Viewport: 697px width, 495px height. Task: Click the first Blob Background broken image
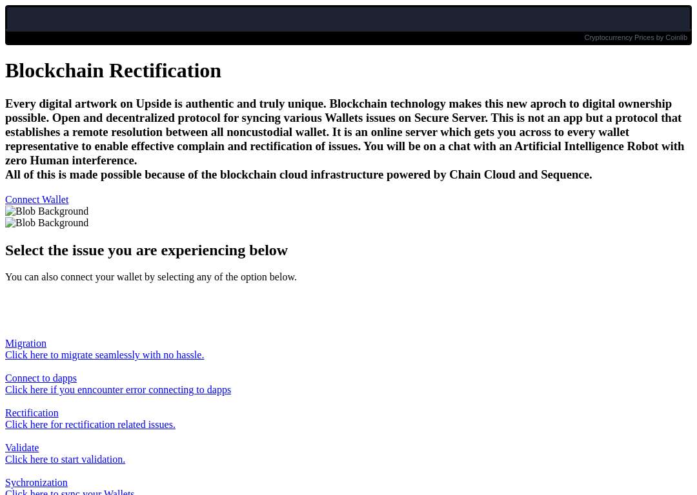46,211
